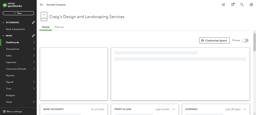Edit bookmarks with pencil icon
The width and height of the screenshot is (256, 115).
pos(33,23)
